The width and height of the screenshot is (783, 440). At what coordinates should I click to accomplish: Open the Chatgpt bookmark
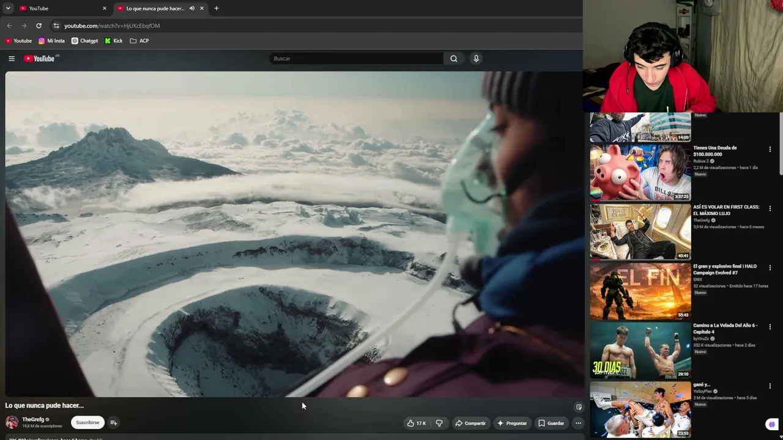(84, 41)
